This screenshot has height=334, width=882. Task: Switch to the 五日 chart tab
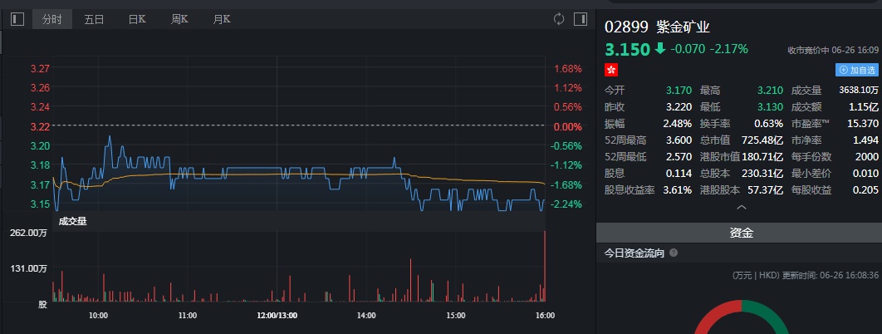[94, 18]
